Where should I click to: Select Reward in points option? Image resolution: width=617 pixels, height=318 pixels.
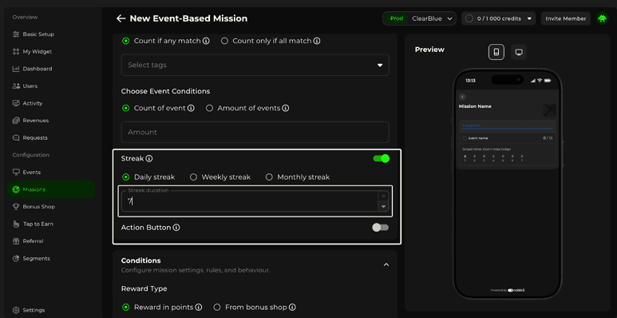point(126,308)
